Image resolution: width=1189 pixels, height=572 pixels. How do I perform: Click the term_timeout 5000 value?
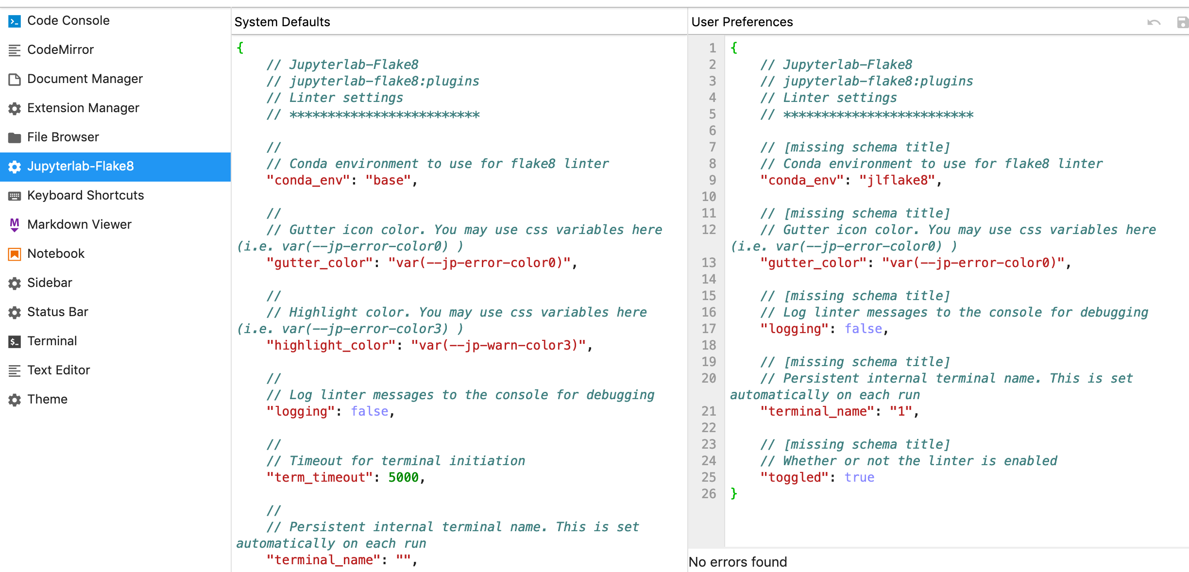(x=403, y=477)
